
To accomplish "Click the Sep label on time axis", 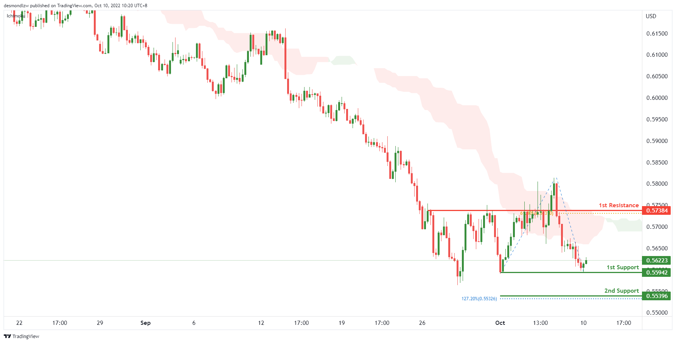I will pos(145,323).
